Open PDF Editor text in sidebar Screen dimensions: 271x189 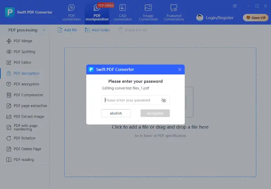coord(22,62)
